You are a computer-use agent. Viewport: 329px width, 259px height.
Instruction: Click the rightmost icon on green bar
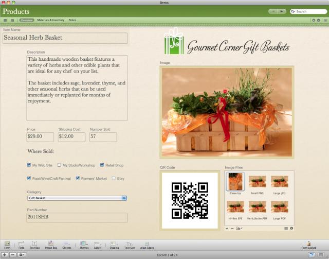pyautogui.click(x=325, y=20)
